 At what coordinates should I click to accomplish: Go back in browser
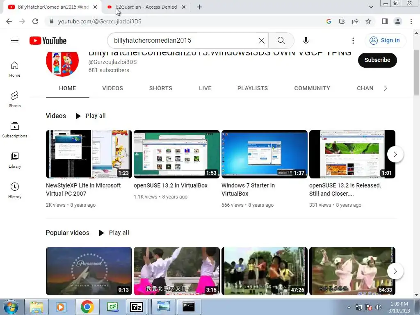pos(9,21)
